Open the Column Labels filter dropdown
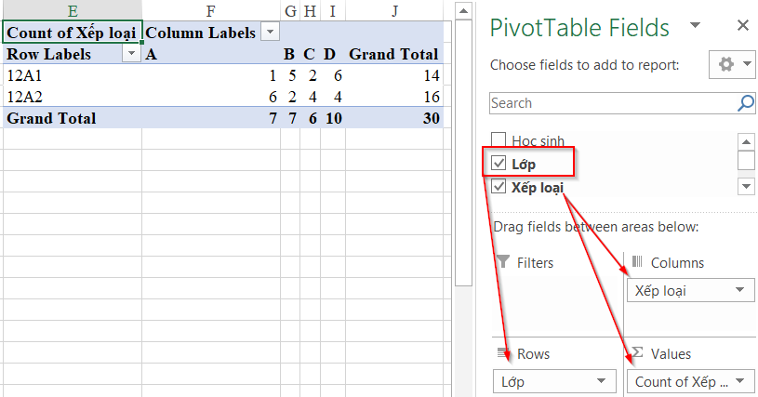 271,33
